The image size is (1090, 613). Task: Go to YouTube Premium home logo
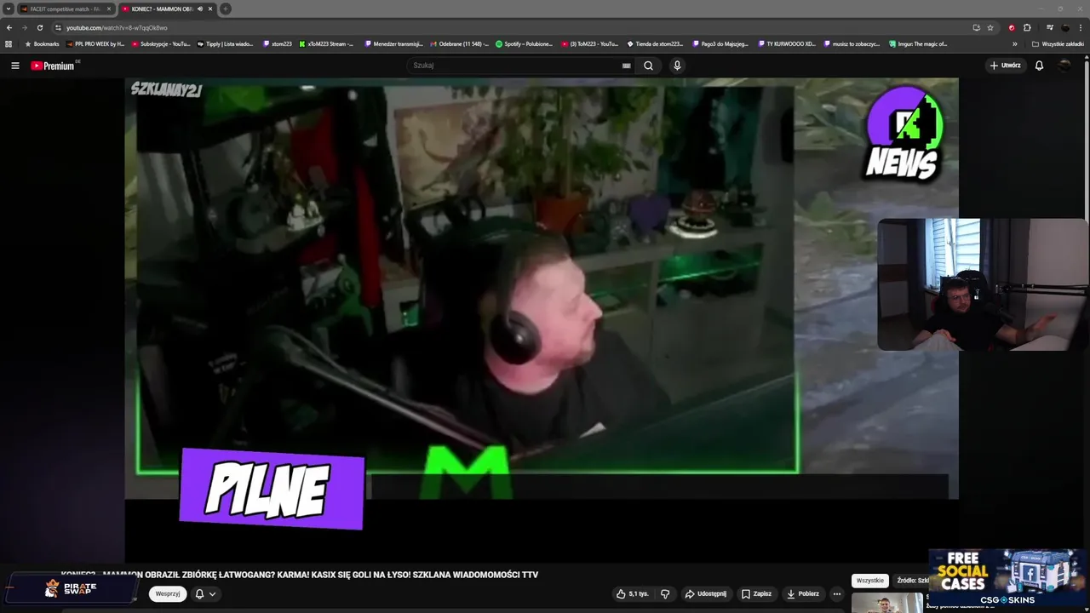pyautogui.click(x=54, y=66)
